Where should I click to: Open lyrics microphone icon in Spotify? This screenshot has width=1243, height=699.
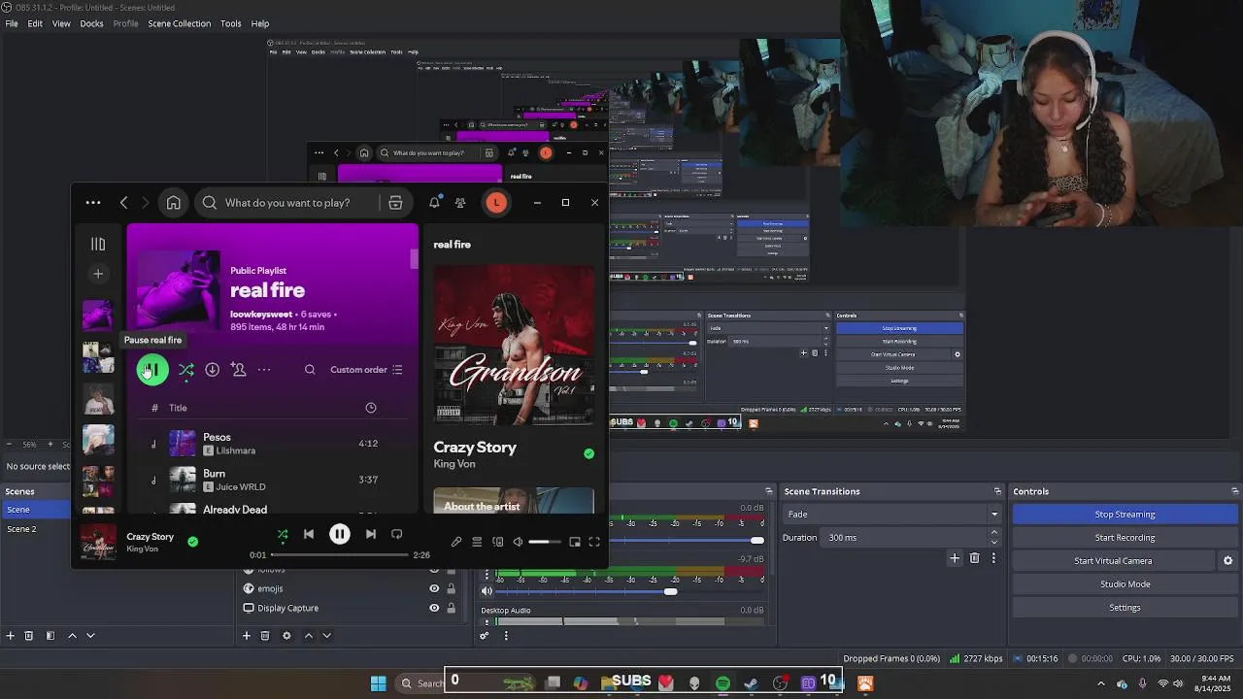click(456, 542)
